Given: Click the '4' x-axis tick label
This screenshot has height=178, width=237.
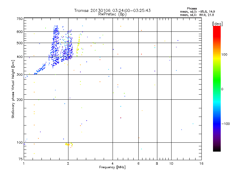Looking at the screenshot, I should pos(113,163).
